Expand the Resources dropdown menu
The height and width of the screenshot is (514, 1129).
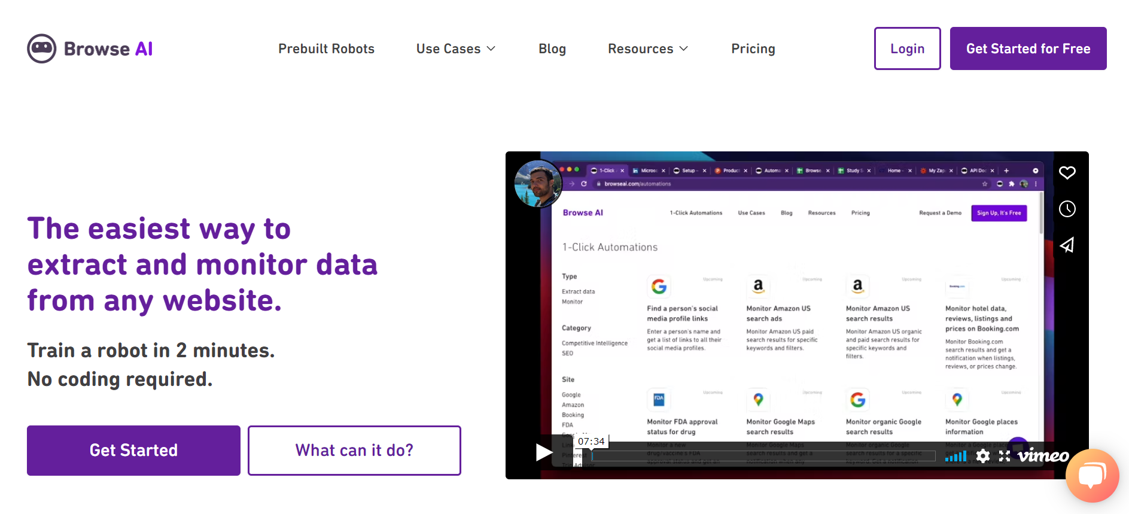pos(648,48)
